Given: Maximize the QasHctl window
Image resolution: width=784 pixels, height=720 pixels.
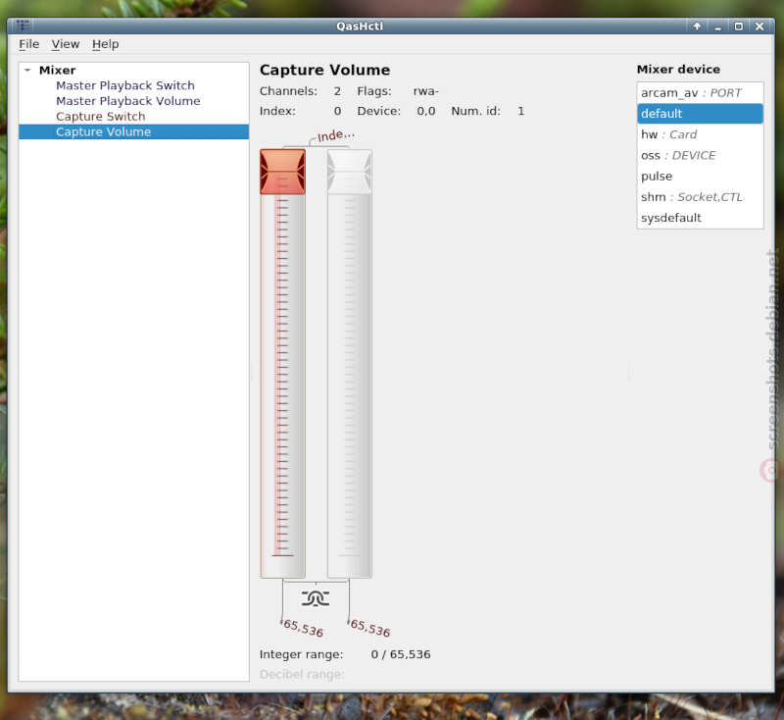Looking at the screenshot, I should (739, 26).
